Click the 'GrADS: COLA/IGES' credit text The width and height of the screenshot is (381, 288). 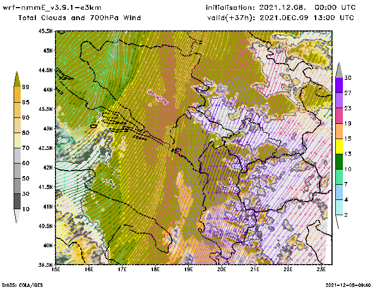point(22,285)
